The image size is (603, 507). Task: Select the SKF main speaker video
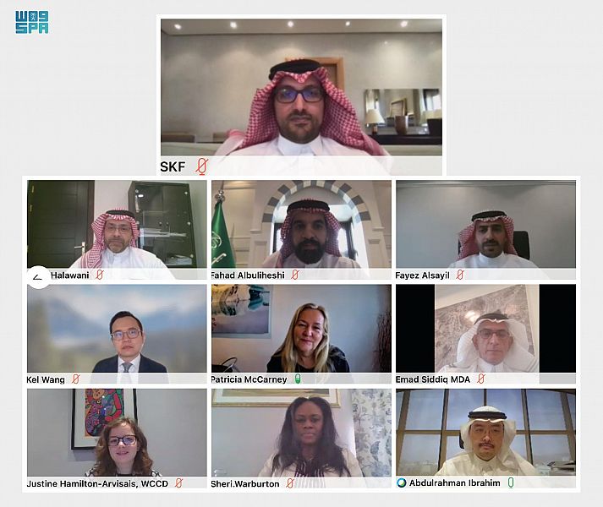301,87
